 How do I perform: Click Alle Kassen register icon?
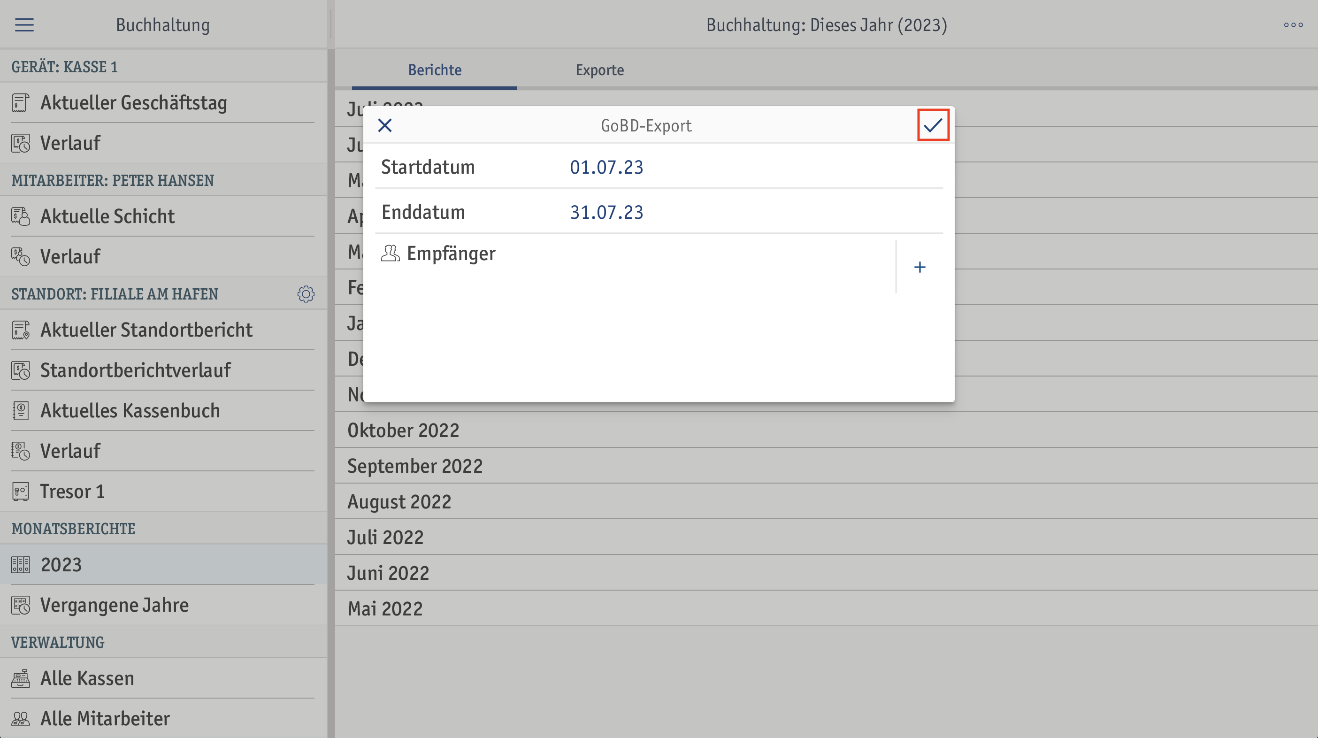point(21,679)
